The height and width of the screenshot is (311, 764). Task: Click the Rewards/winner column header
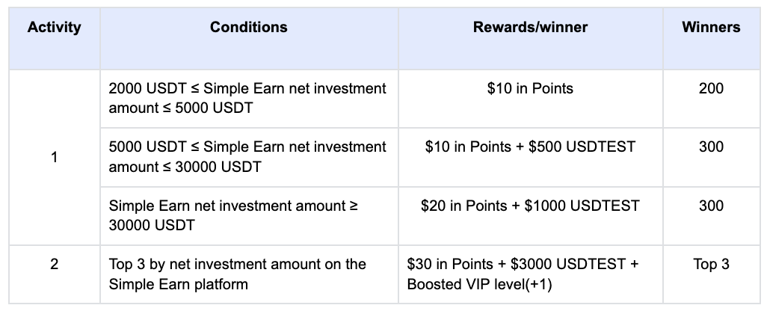[x=530, y=28]
